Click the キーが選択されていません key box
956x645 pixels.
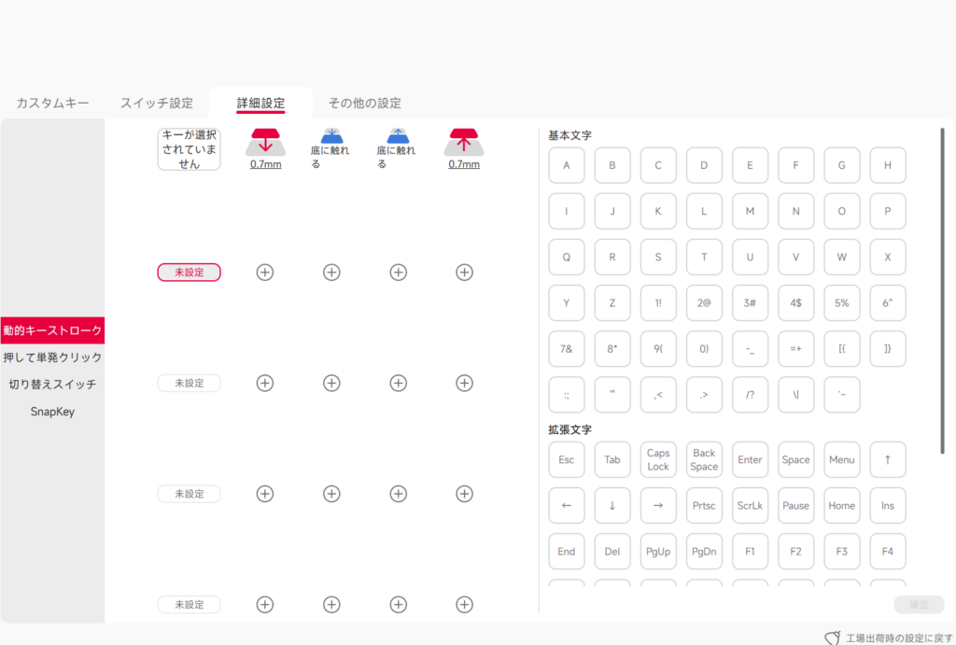189,149
